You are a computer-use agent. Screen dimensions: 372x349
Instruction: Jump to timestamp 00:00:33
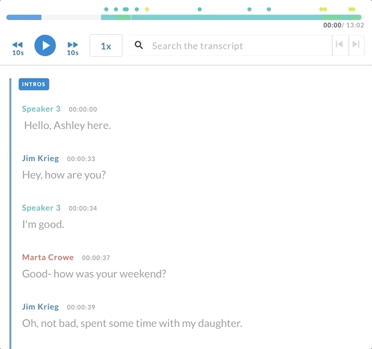coord(81,159)
